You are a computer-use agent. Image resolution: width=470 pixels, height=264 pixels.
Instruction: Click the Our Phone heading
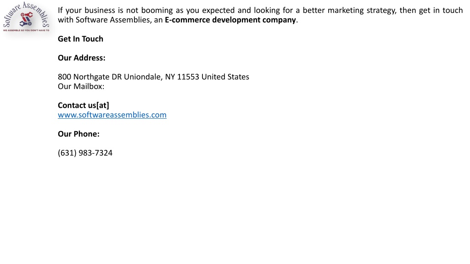[x=78, y=134]
